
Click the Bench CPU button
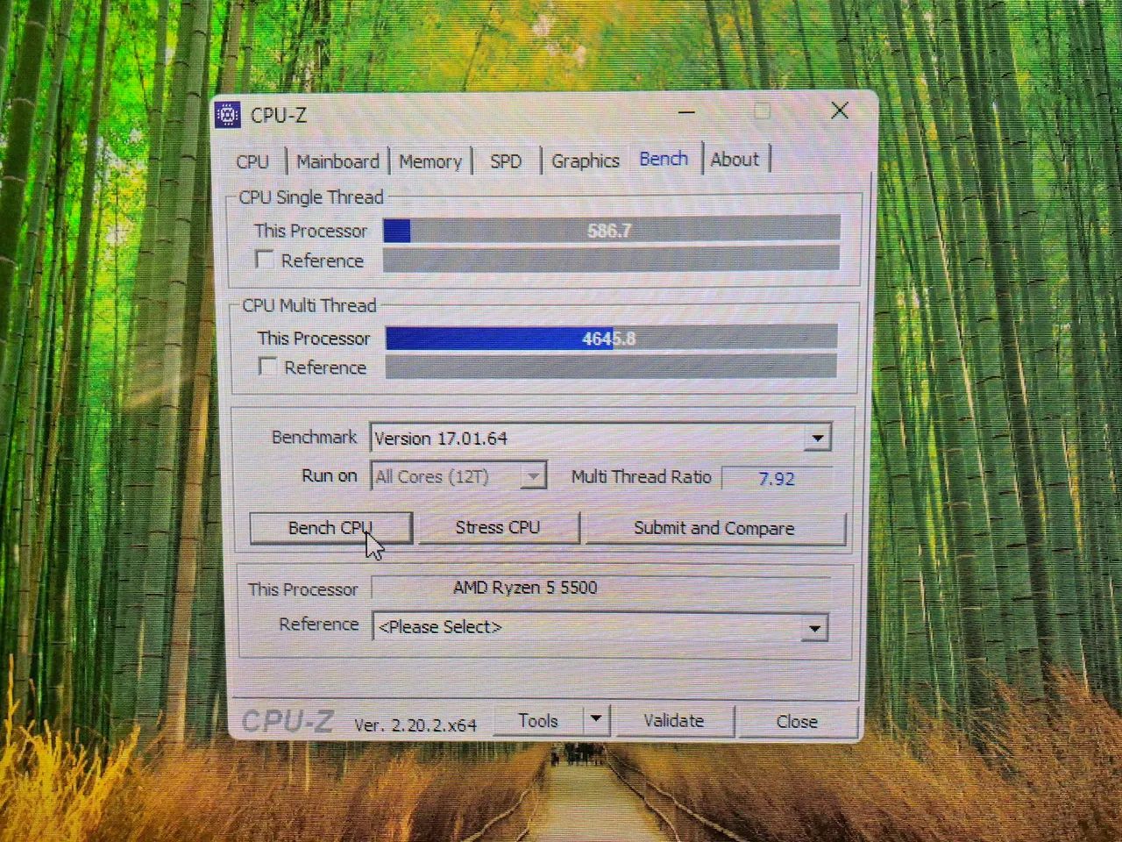[330, 528]
